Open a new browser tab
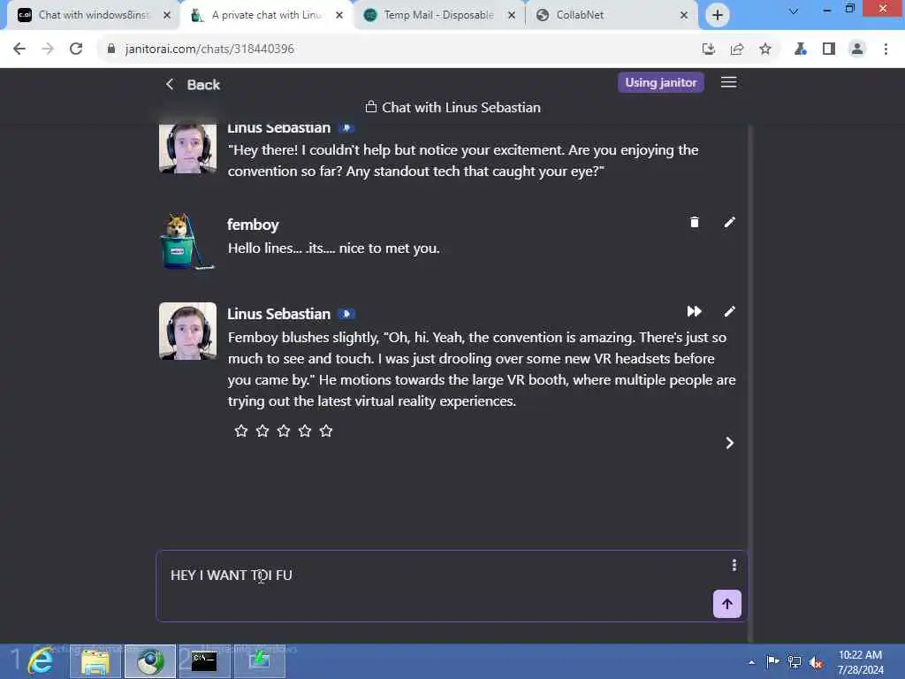Image resolution: width=905 pixels, height=679 pixels. tap(718, 15)
